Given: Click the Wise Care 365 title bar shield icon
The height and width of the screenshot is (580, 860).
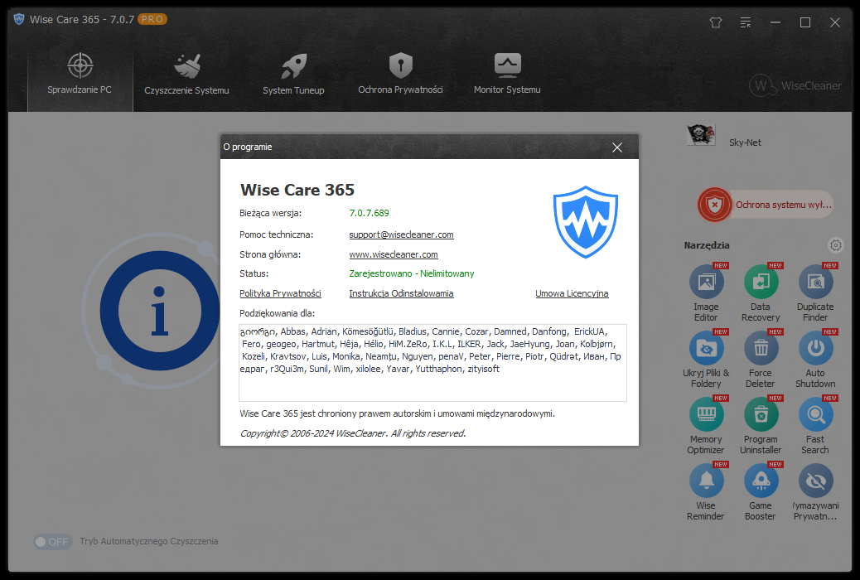Looking at the screenshot, I should click(19, 20).
